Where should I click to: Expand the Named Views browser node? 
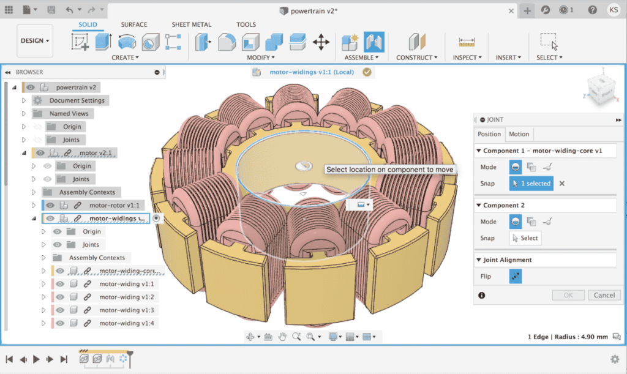tap(23, 113)
